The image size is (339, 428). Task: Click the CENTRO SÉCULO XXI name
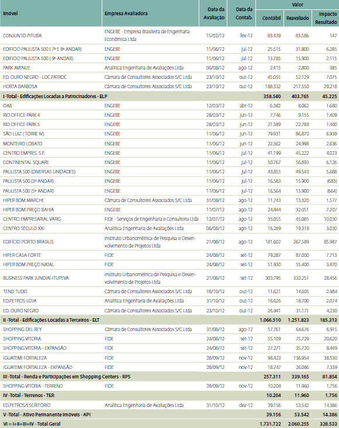tap(23, 228)
